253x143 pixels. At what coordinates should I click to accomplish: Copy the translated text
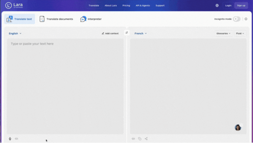click(x=140, y=139)
